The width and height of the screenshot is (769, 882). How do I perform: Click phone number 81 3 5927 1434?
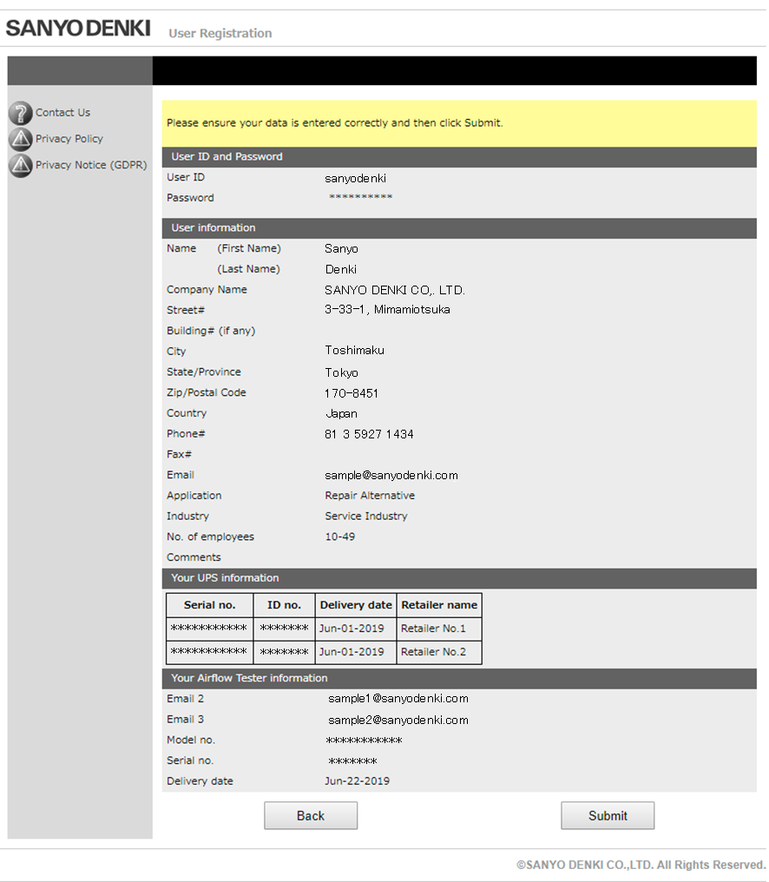click(x=369, y=434)
